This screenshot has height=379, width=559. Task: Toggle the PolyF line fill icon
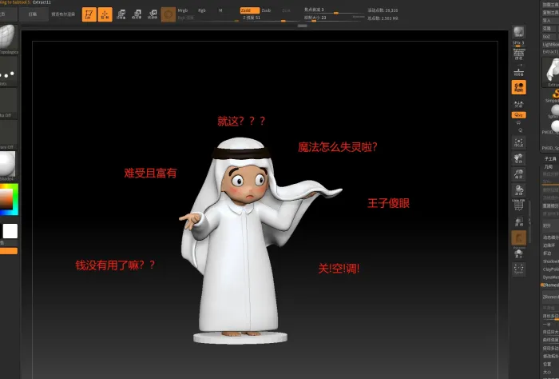click(519, 206)
